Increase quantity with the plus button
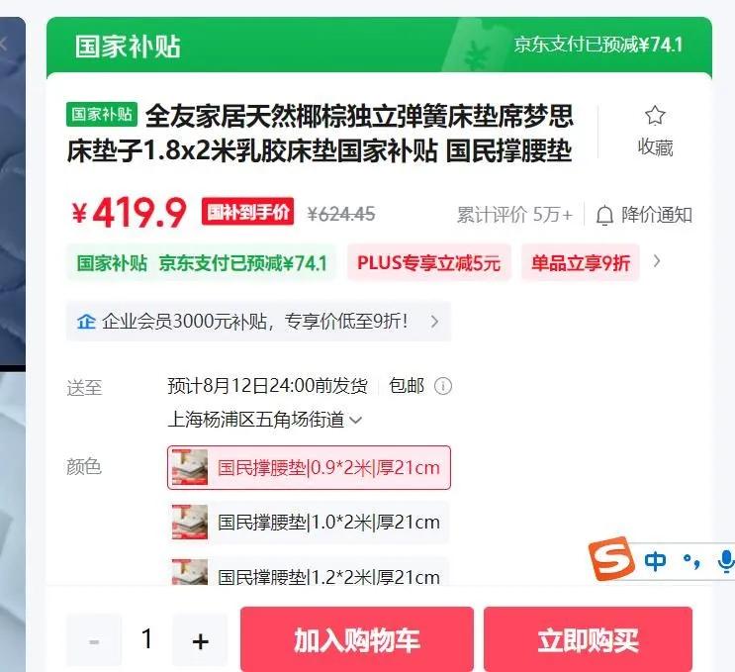Viewport: 735px width, 672px height. (200, 640)
